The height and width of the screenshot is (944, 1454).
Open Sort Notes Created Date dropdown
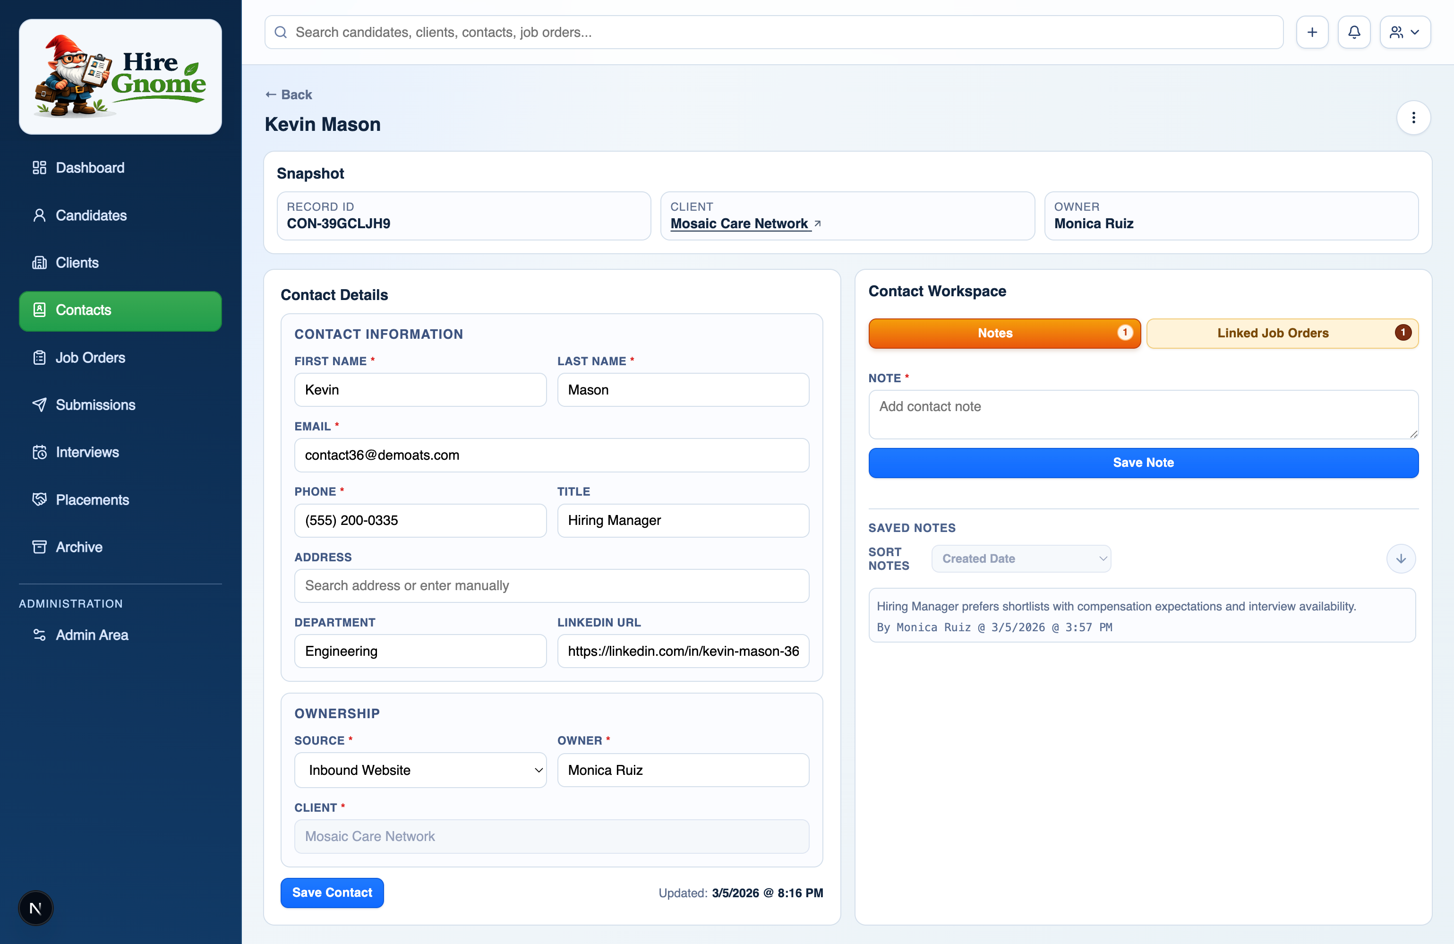tap(1021, 558)
